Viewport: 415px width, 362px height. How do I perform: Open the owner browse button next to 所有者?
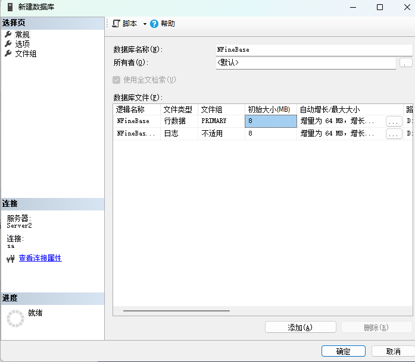tap(405, 63)
